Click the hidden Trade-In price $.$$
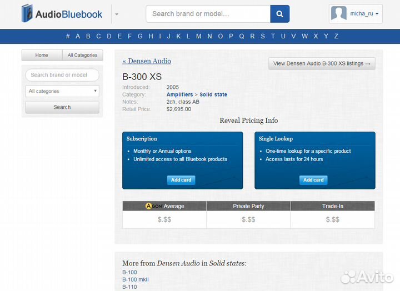This screenshot has height=291, width=400. (333, 219)
